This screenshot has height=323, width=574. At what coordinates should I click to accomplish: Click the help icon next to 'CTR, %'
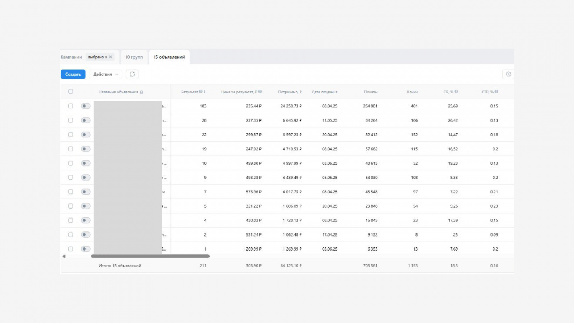[497, 92]
